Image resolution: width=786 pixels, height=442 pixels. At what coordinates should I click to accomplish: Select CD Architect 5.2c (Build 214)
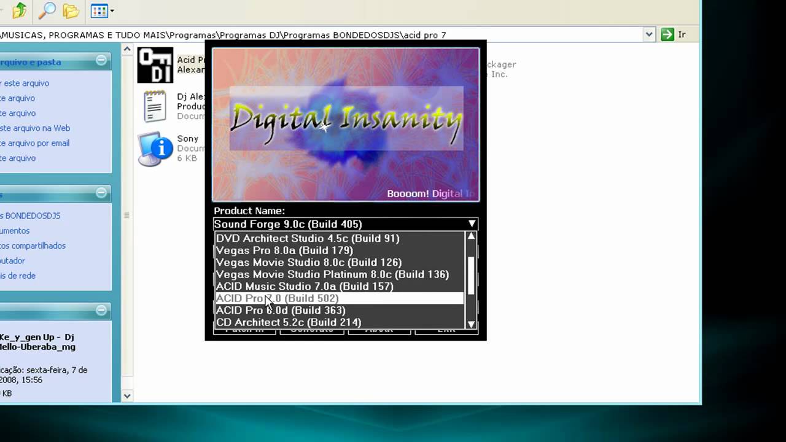pos(340,322)
